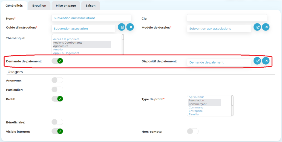The width and height of the screenshot is (282, 142).
Task: Open the Mise en page tab
Action: [x=66, y=5]
